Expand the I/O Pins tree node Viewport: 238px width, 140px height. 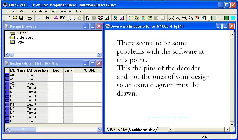click(7, 33)
